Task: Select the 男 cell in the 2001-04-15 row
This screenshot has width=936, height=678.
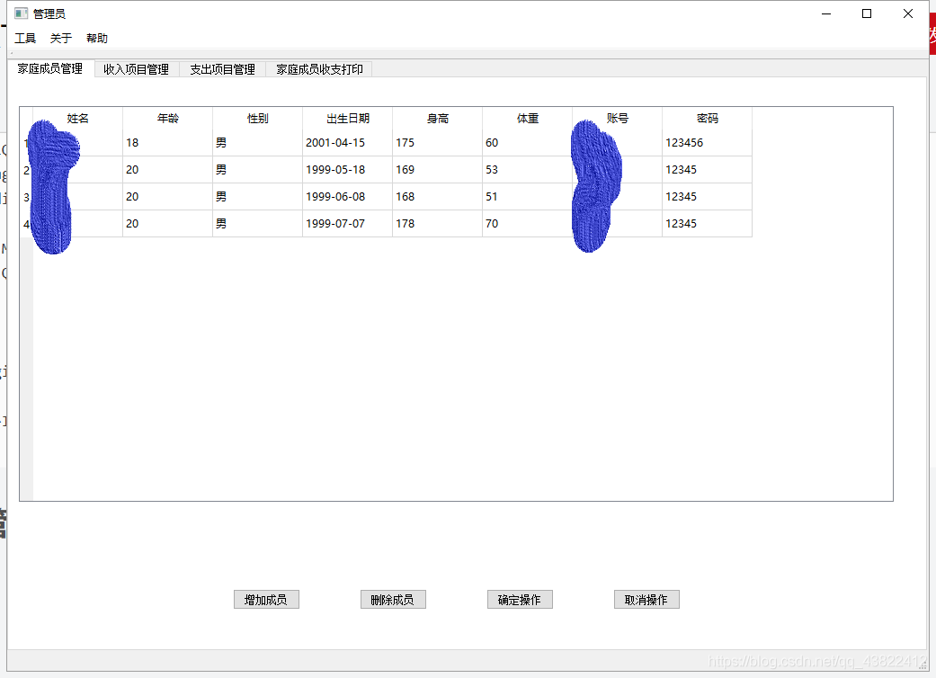Action: [x=258, y=143]
